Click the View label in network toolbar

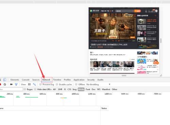point(23,84)
